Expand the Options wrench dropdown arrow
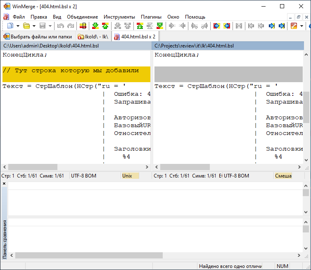Viewport: 311px width, 270px height. click(x=301, y=26)
